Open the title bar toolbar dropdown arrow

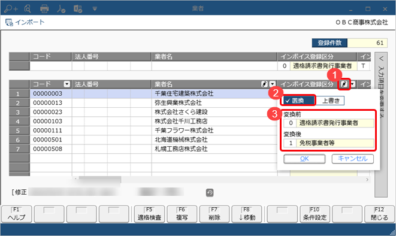point(95,9)
